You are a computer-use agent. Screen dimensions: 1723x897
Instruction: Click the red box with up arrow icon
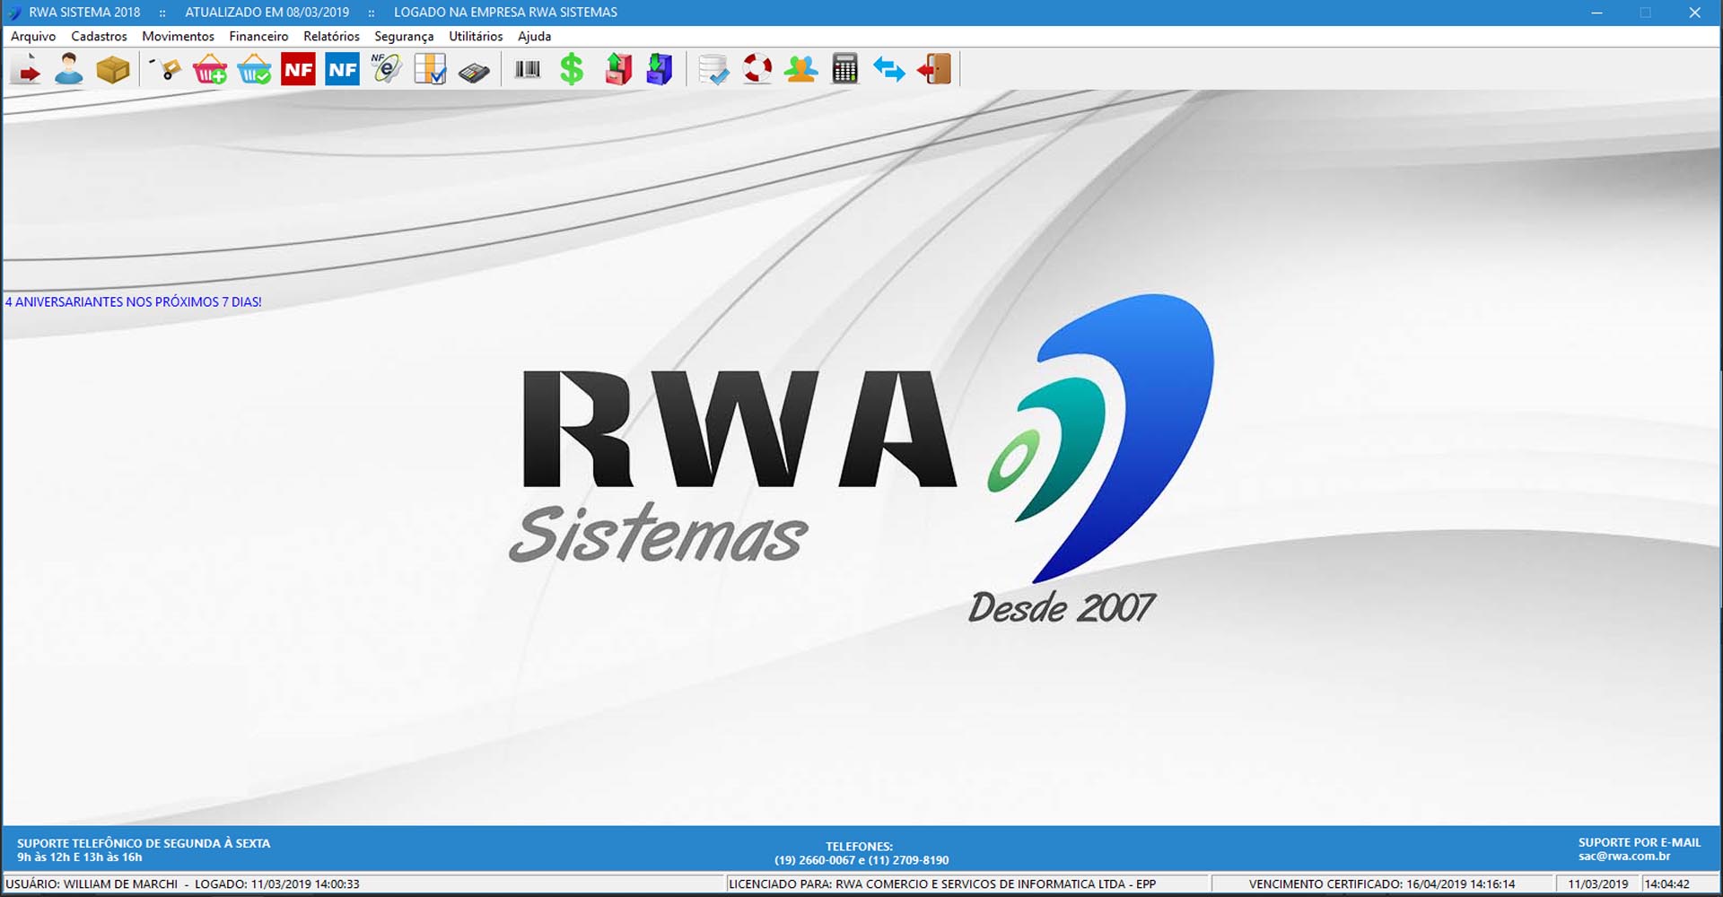point(617,69)
